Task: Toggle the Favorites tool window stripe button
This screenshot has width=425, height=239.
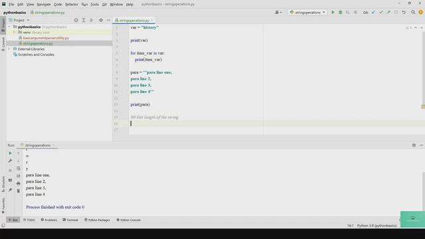Action: coord(3,205)
